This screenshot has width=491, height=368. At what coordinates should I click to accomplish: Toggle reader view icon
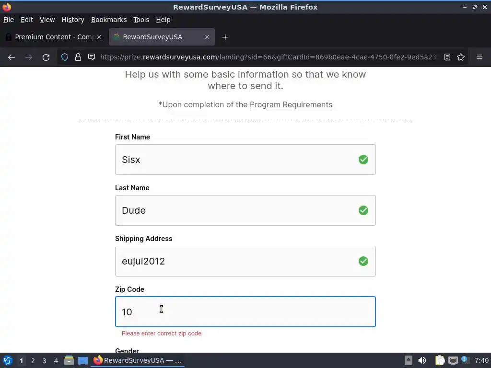click(447, 57)
